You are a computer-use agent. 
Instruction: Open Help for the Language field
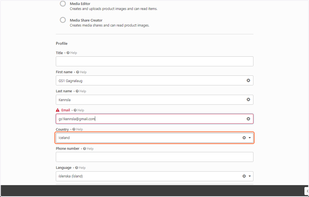click(x=80, y=167)
